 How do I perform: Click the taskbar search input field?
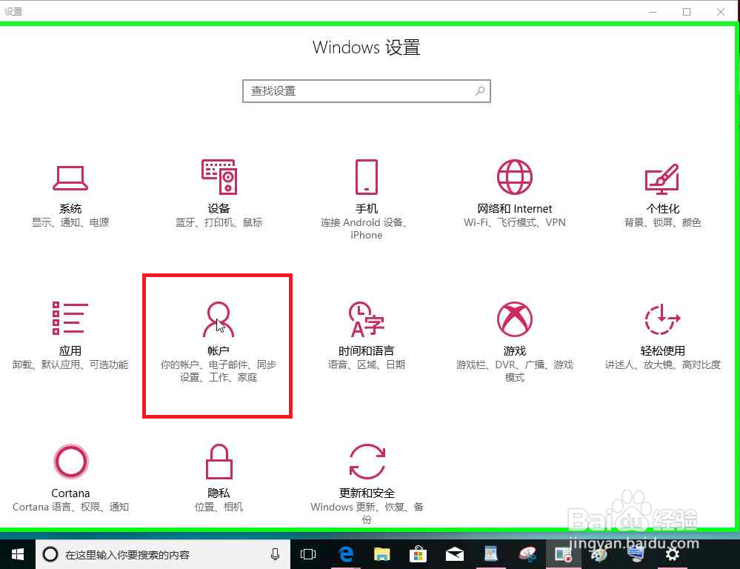coord(163,554)
